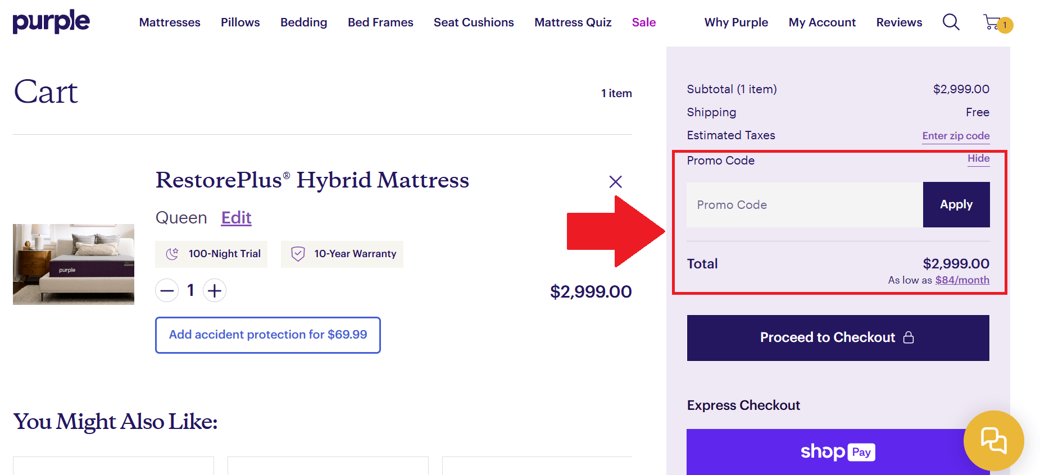Click the 10-Year Warranty badge
This screenshot has width=1040, height=475.
[x=342, y=254]
